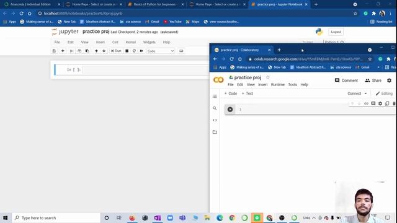Restart the Jupyter kernel with the circular arrow
The width and height of the screenshot is (397, 223).
click(x=134, y=51)
